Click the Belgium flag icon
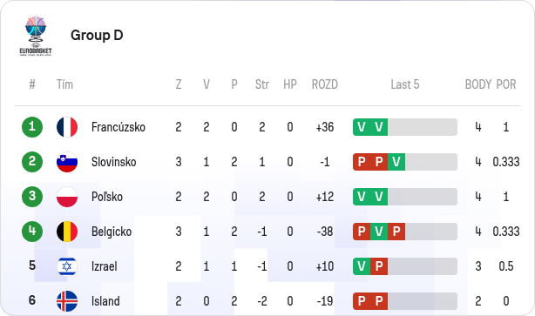The height and width of the screenshot is (316, 535). (67, 232)
